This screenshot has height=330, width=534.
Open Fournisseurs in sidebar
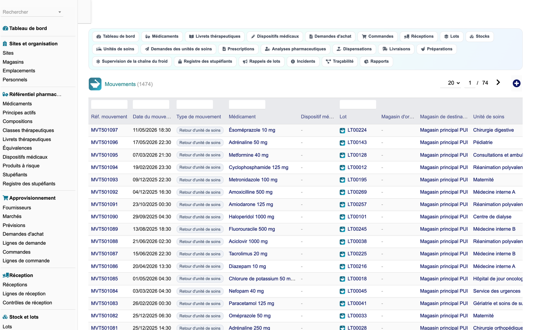pyautogui.click(x=17, y=208)
